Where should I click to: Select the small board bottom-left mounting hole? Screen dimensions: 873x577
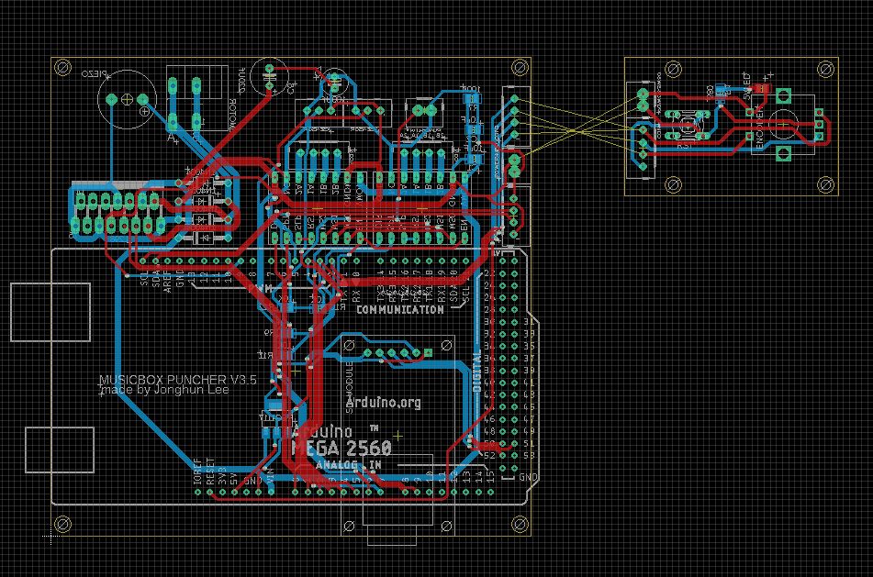(x=674, y=183)
